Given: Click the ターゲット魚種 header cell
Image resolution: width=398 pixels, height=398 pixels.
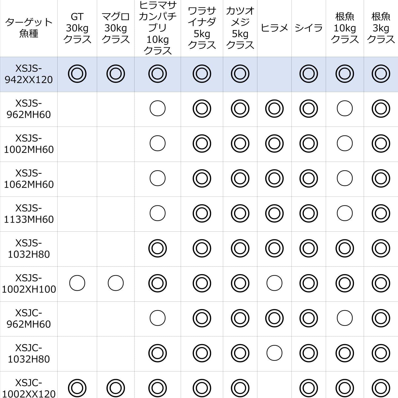Looking at the screenshot, I should (29, 28).
